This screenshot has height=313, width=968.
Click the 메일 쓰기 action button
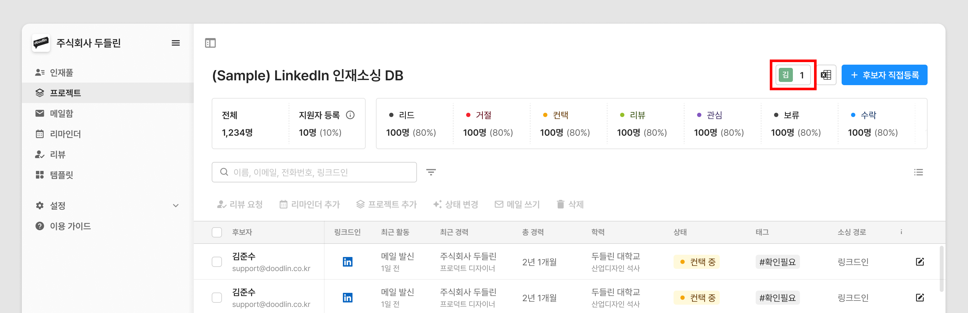coord(517,204)
